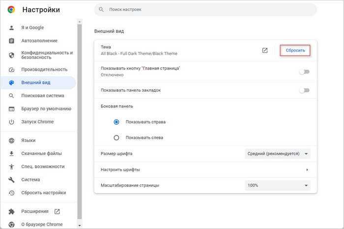Open the theme external link icon
Viewport: 344px width, 229px height.
click(x=265, y=51)
